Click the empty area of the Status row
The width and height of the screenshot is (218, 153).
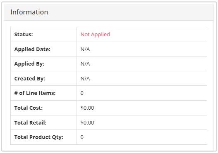tap(158, 35)
